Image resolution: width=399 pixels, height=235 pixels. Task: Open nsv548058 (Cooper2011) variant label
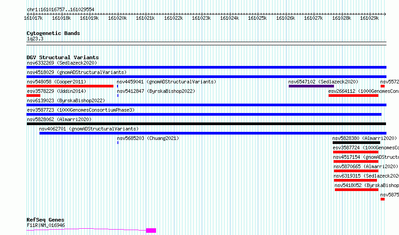[56, 82]
